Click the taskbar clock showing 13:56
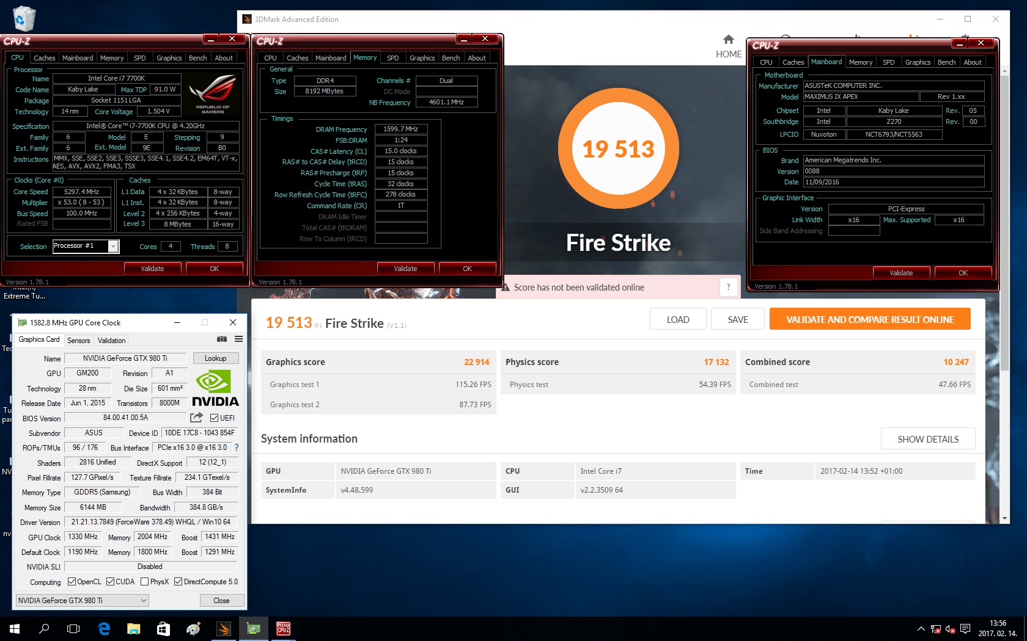This screenshot has height=641, width=1027. tap(998, 628)
